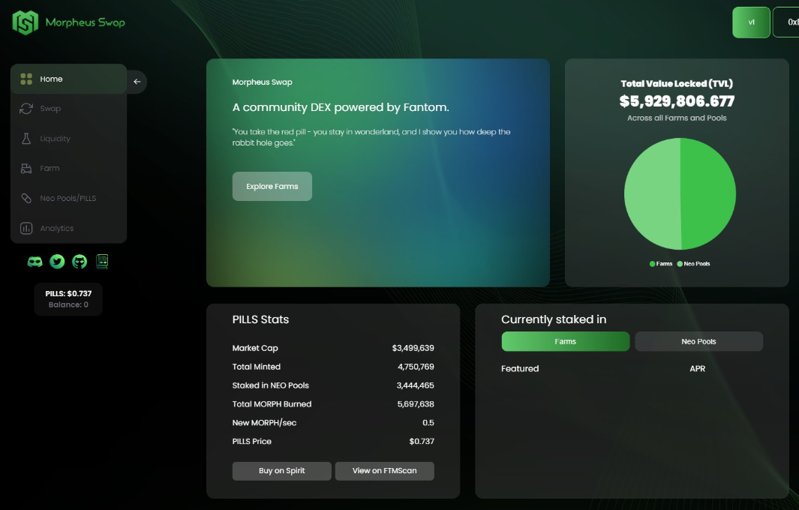Collapse sidebar with the left arrow
Viewport: 799px width, 510px height.
(137, 82)
